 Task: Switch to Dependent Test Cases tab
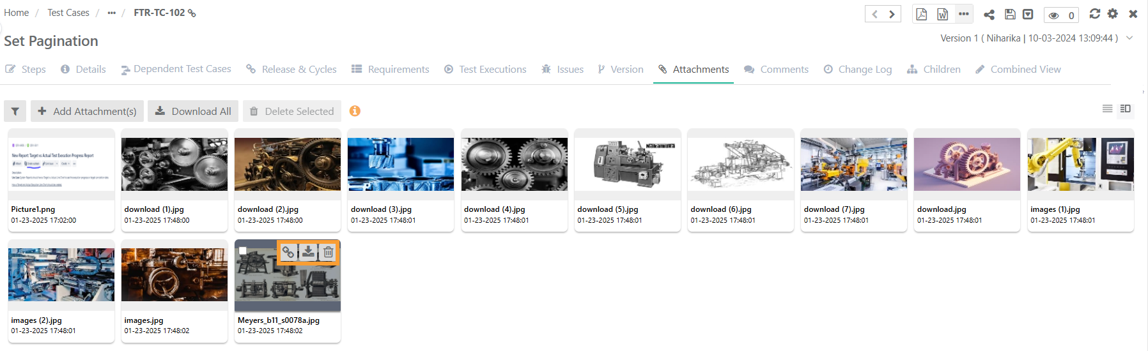coord(176,69)
